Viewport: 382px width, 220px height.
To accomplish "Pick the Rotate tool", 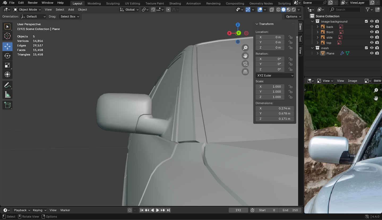I will click(7, 56).
